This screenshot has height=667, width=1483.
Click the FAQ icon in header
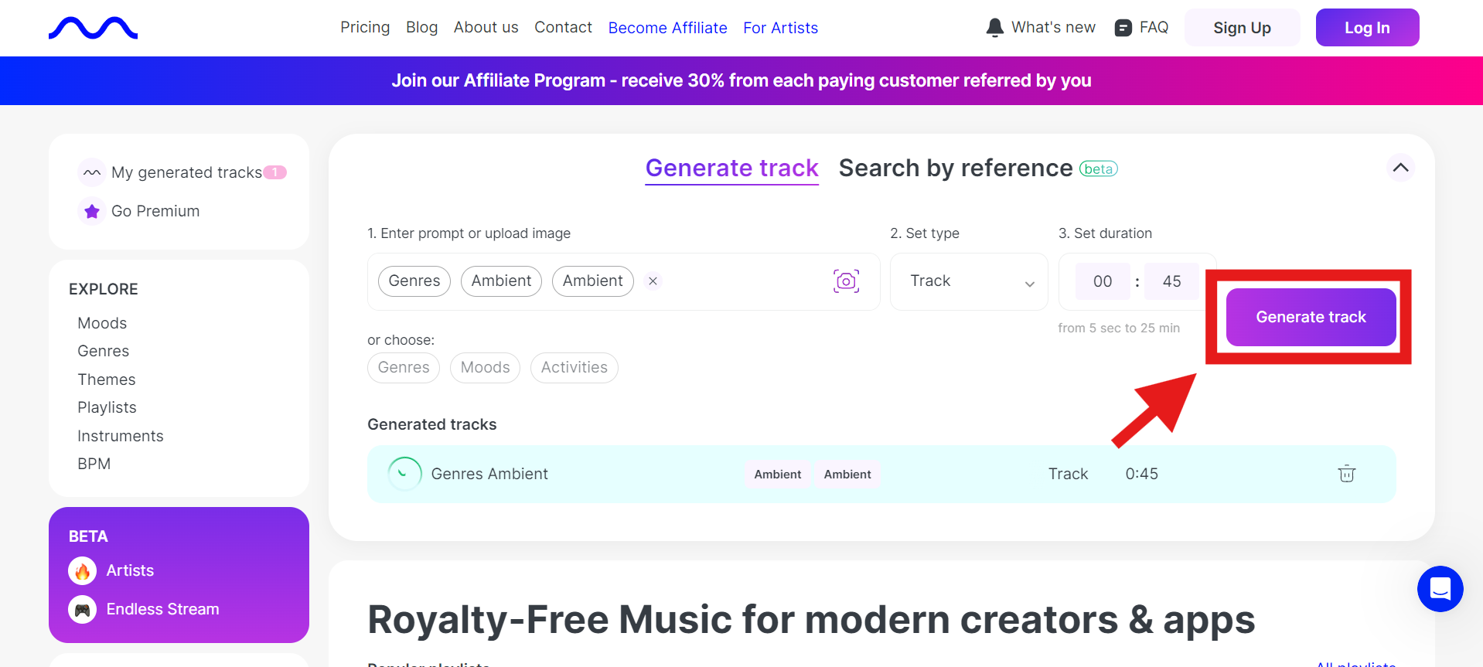click(1123, 28)
